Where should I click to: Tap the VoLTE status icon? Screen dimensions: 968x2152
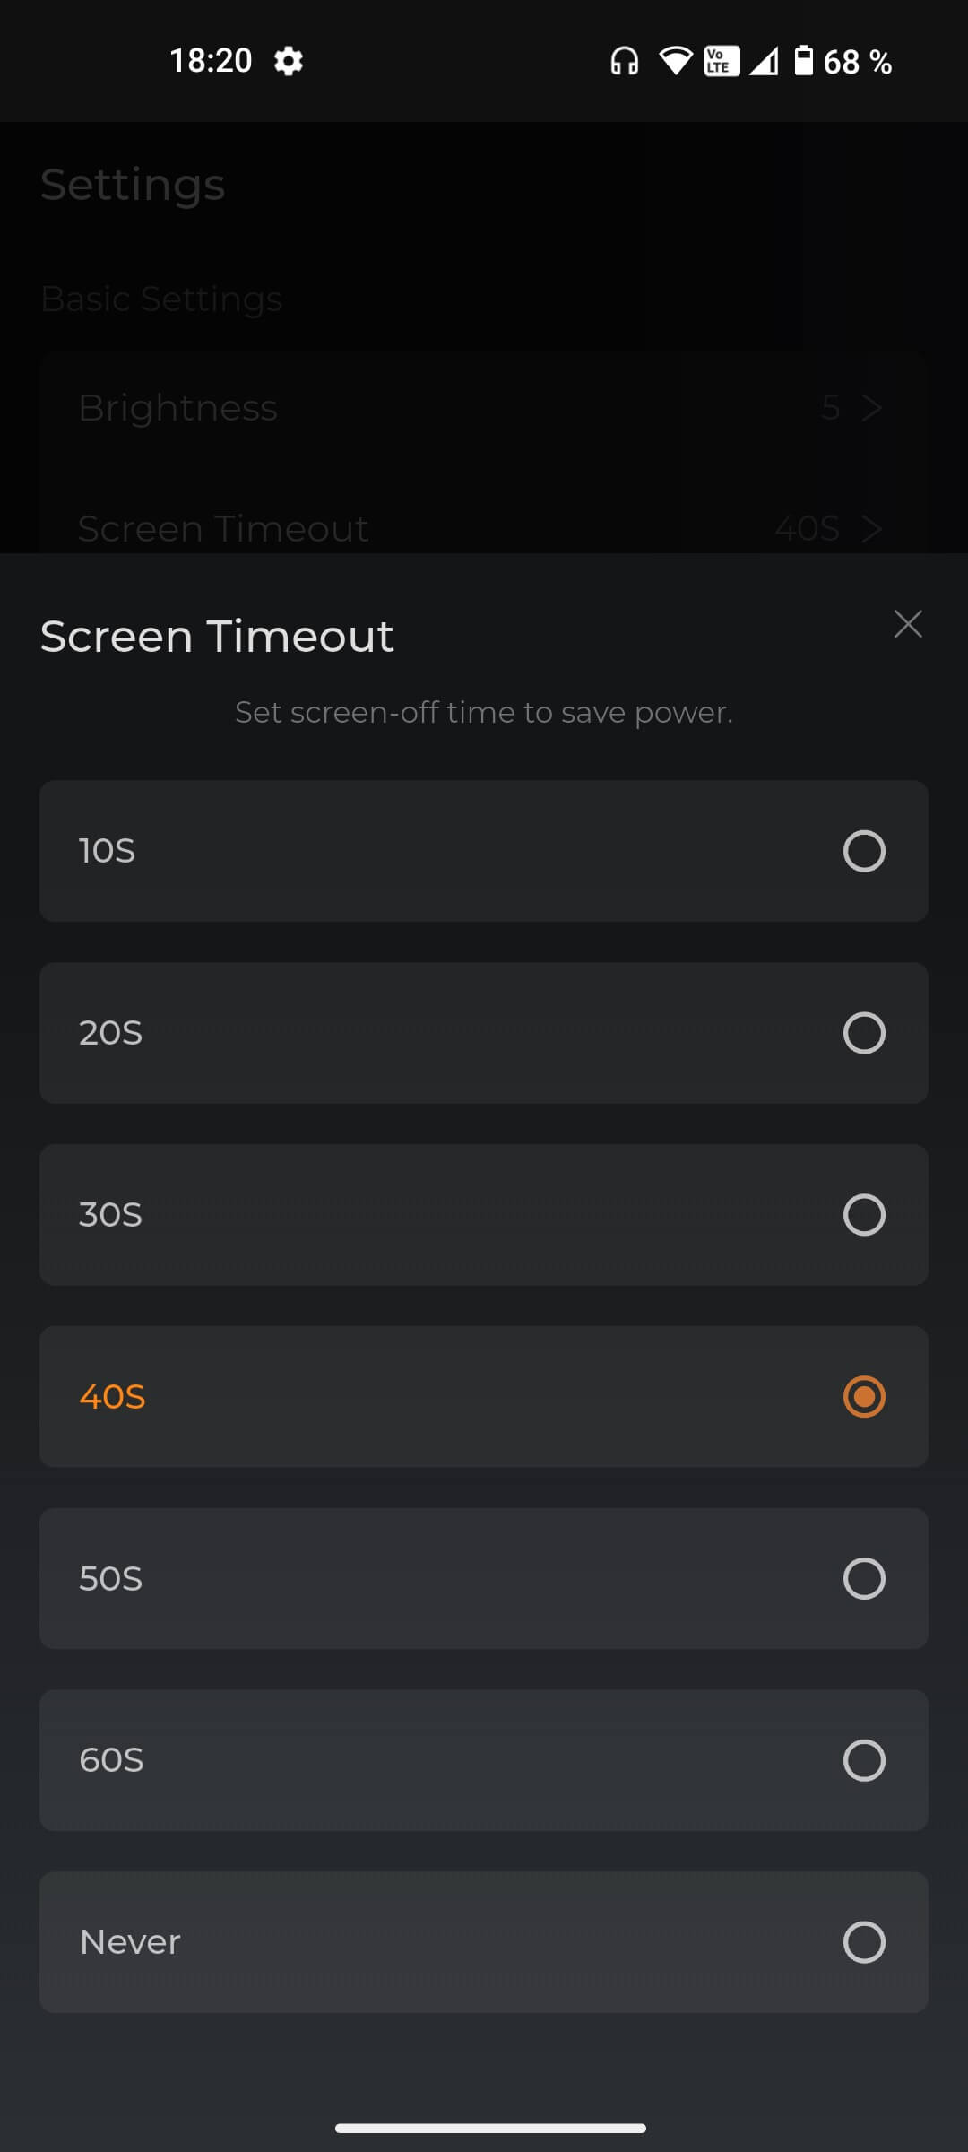pyautogui.click(x=722, y=61)
